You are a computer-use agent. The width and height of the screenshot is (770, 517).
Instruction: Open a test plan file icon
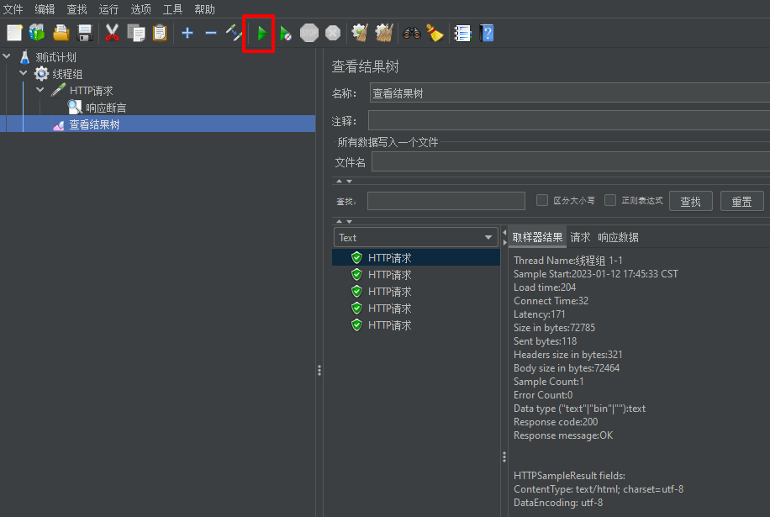click(x=61, y=33)
